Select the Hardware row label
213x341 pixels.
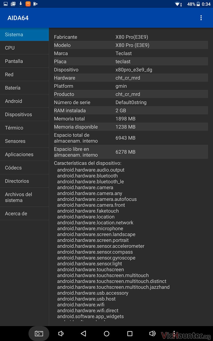tap(65, 78)
